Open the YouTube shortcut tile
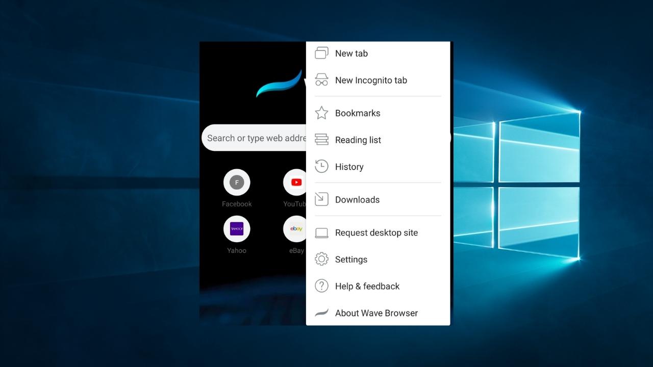653x367 pixels. pos(295,182)
